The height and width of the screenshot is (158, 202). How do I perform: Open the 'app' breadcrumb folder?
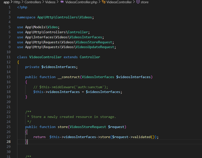[x=6, y=2]
